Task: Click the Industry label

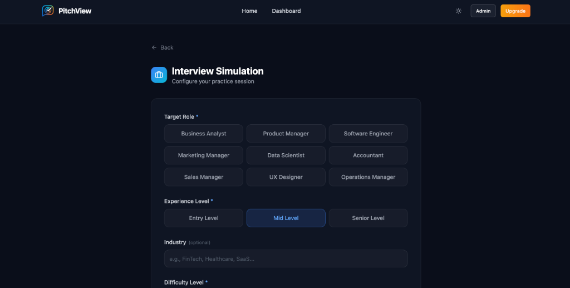Action: [175, 242]
